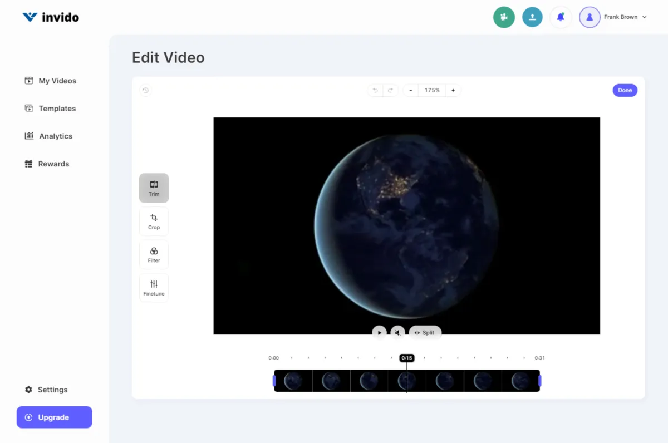Image resolution: width=668 pixels, height=443 pixels.
Task: Click the left trim handle
Action: coord(274,381)
